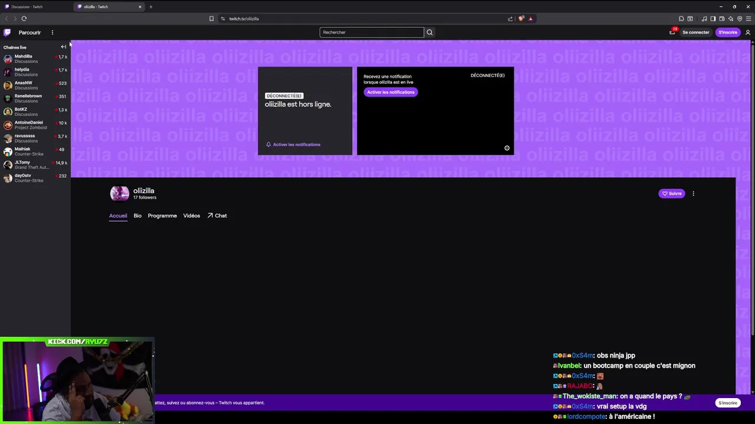Click the bell icon next to Activer les notifications

tap(268, 144)
